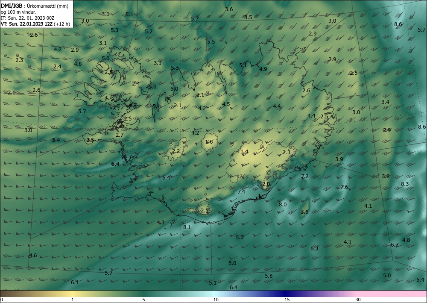Click the map value "2.7" on the west peninsula
This screenshot has width=427, height=303.
tap(120, 135)
